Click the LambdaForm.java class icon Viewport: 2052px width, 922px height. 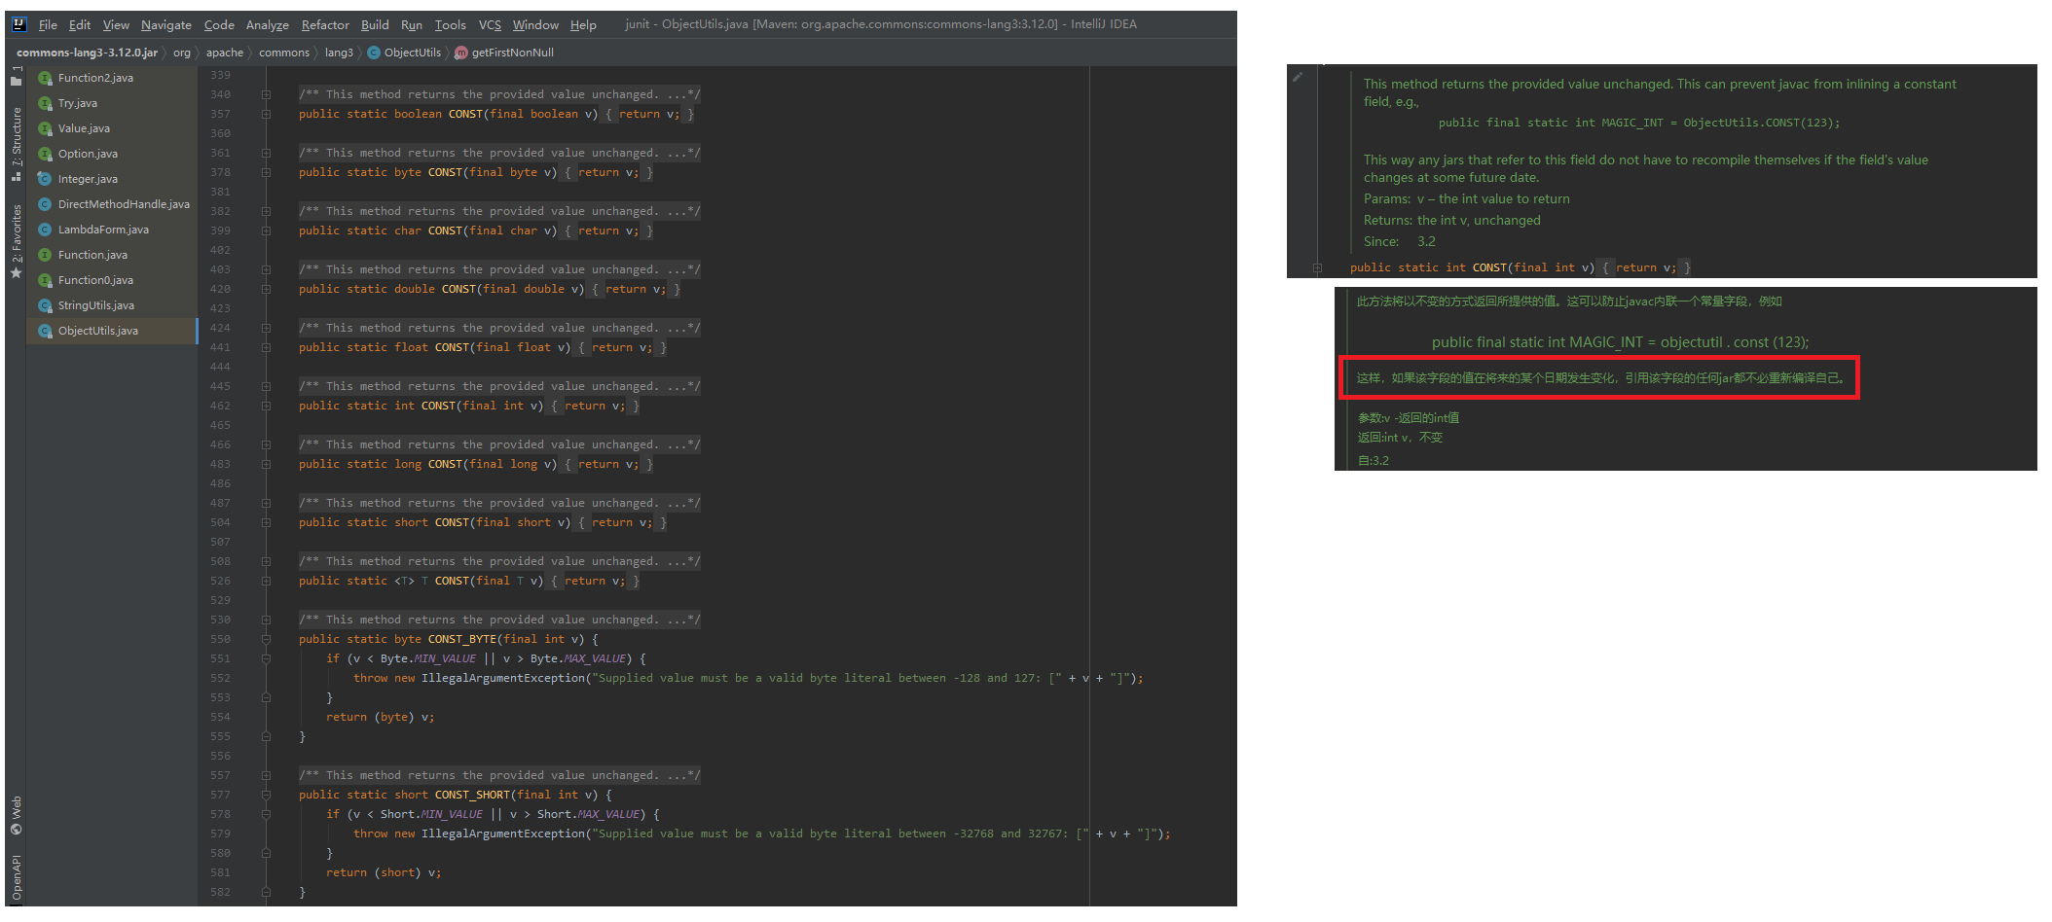pyautogui.click(x=45, y=230)
